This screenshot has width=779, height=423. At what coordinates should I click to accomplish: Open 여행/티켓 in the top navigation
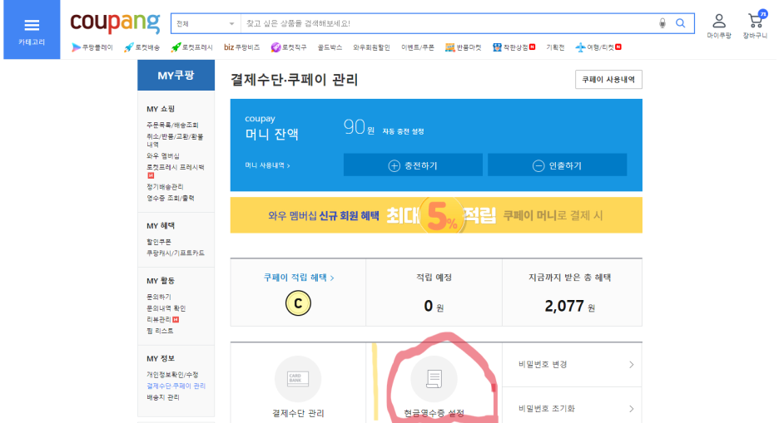[x=598, y=47]
